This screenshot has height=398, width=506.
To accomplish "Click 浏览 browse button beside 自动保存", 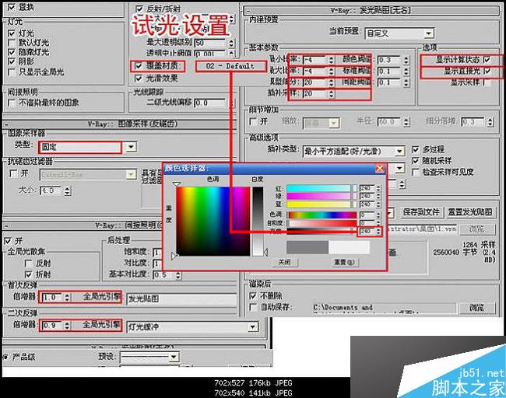I will (x=476, y=308).
